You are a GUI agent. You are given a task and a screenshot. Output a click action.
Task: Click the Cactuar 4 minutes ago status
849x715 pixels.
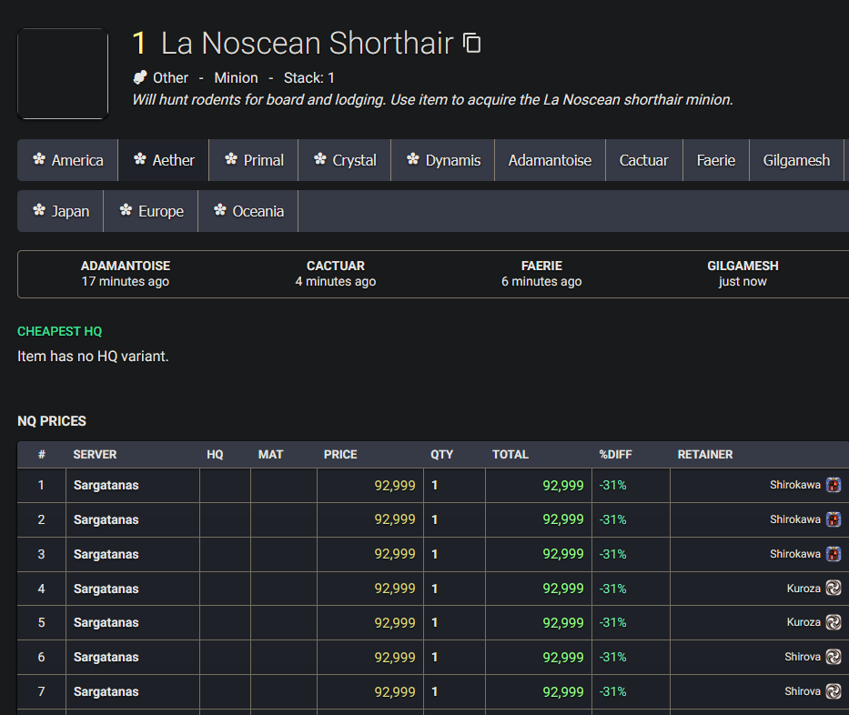coord(336,274)
